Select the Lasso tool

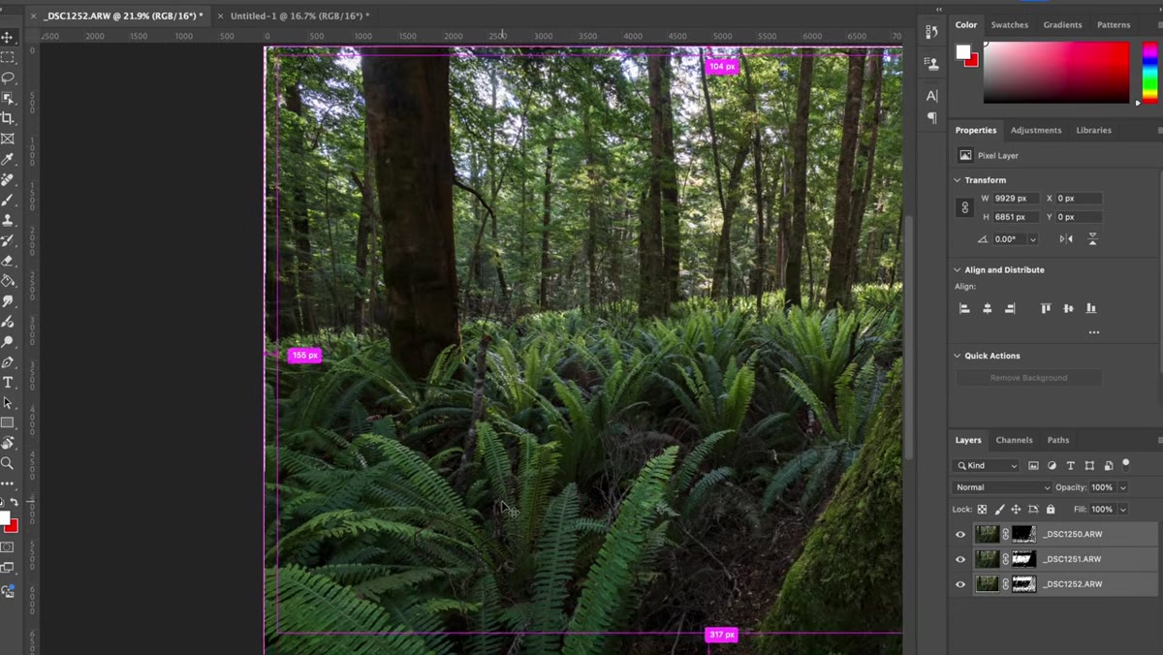click(x=8, y=78)
